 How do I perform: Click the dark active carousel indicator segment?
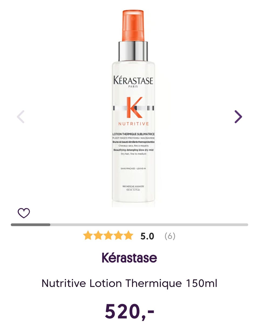click(x=30, y=225)
